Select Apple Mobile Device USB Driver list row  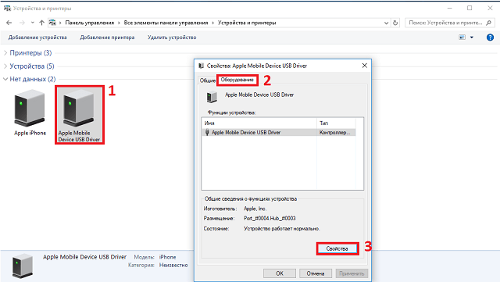(x=279, y=132)
